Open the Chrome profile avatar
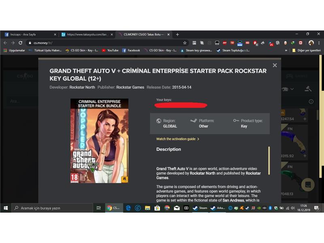 point(311,43)
